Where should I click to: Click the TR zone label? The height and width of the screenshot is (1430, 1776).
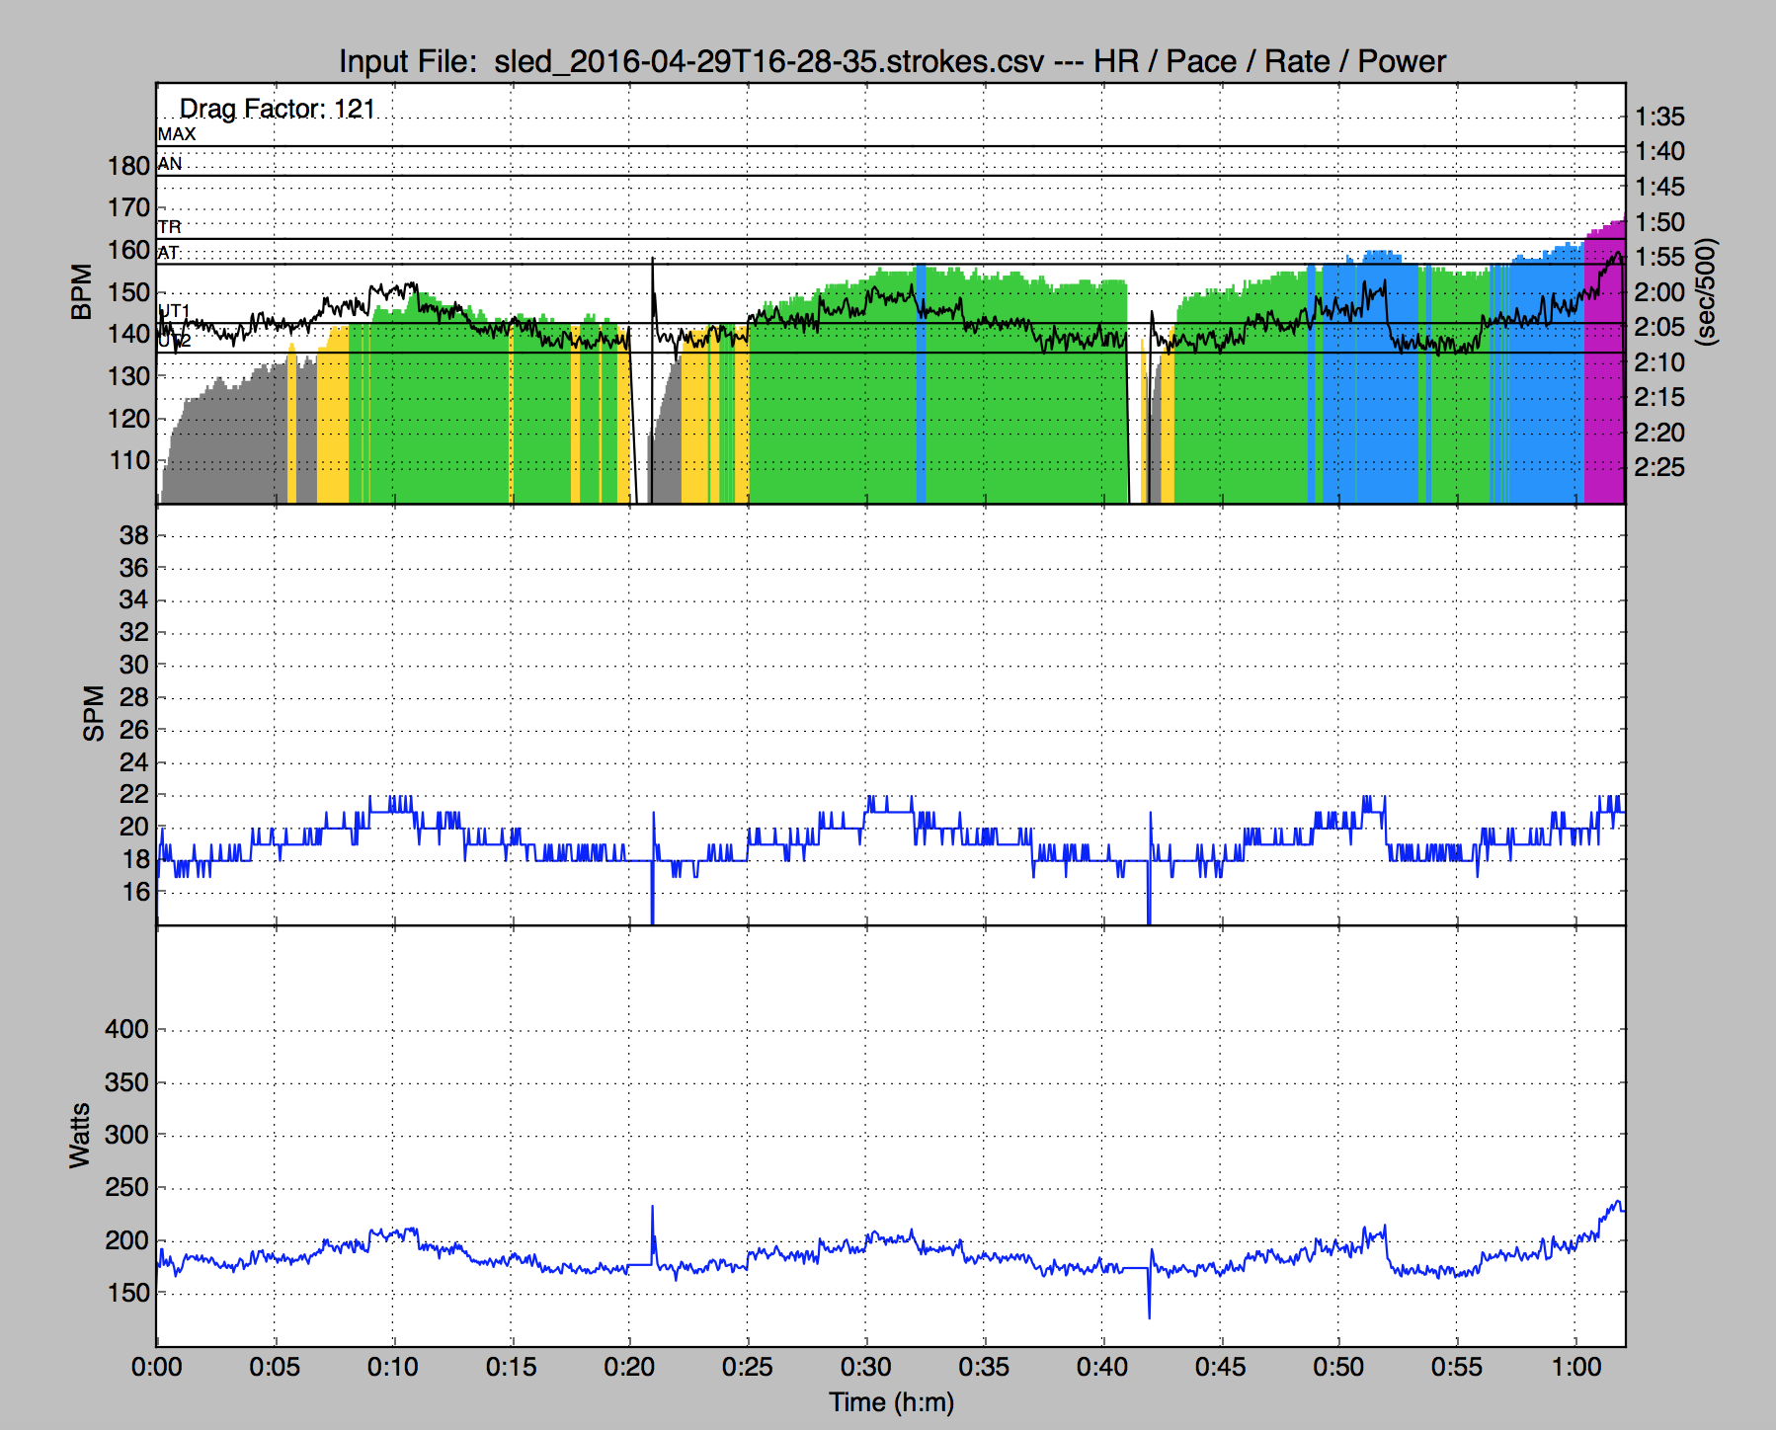pyautogui.click(x=170, y=227)
